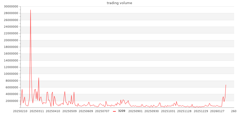
Task: Select the 20250901 date label
Action: click(x=135, y=111)
